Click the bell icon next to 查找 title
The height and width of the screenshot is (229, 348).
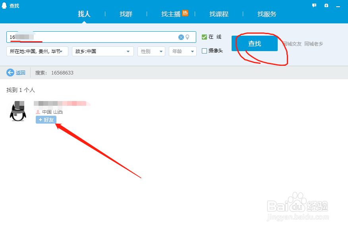point(4,6)
